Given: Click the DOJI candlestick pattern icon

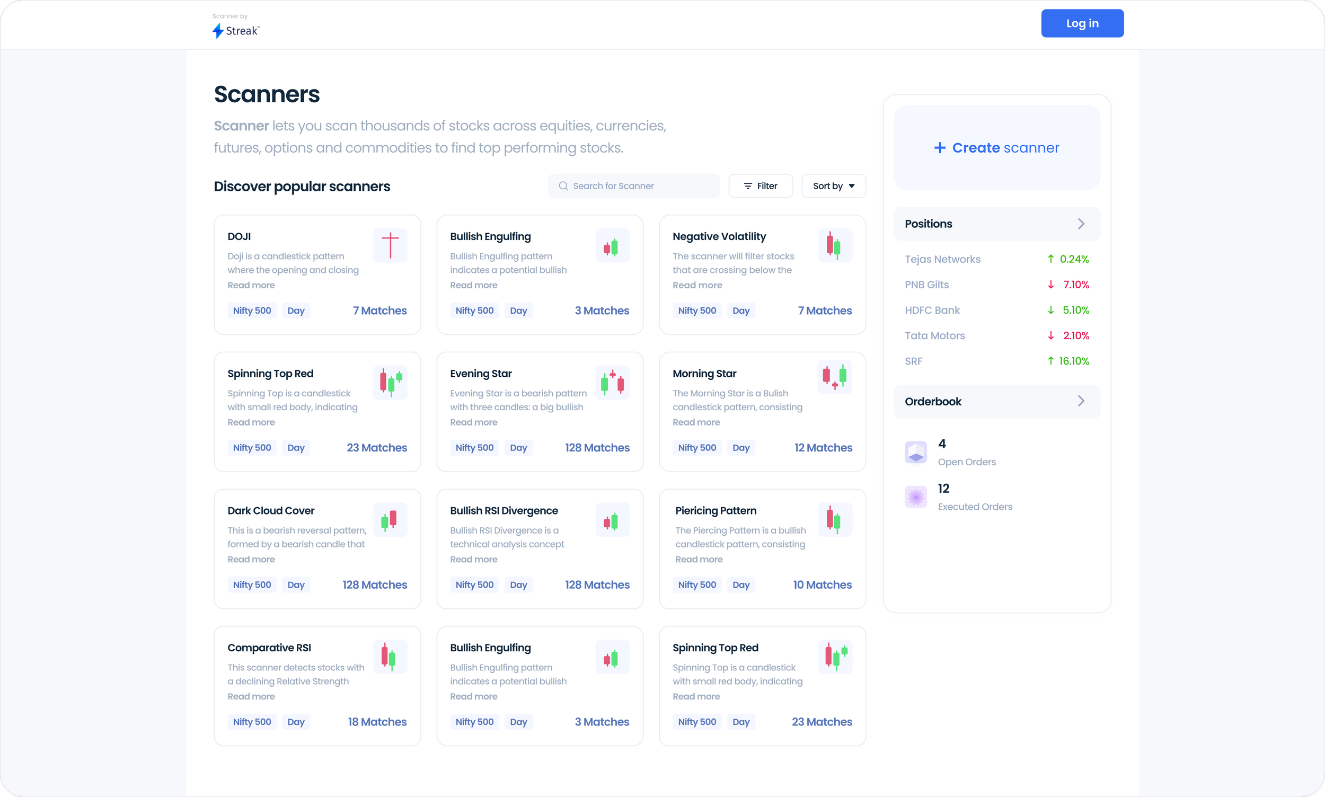Looking at the screenshot, I should (390, 245).
